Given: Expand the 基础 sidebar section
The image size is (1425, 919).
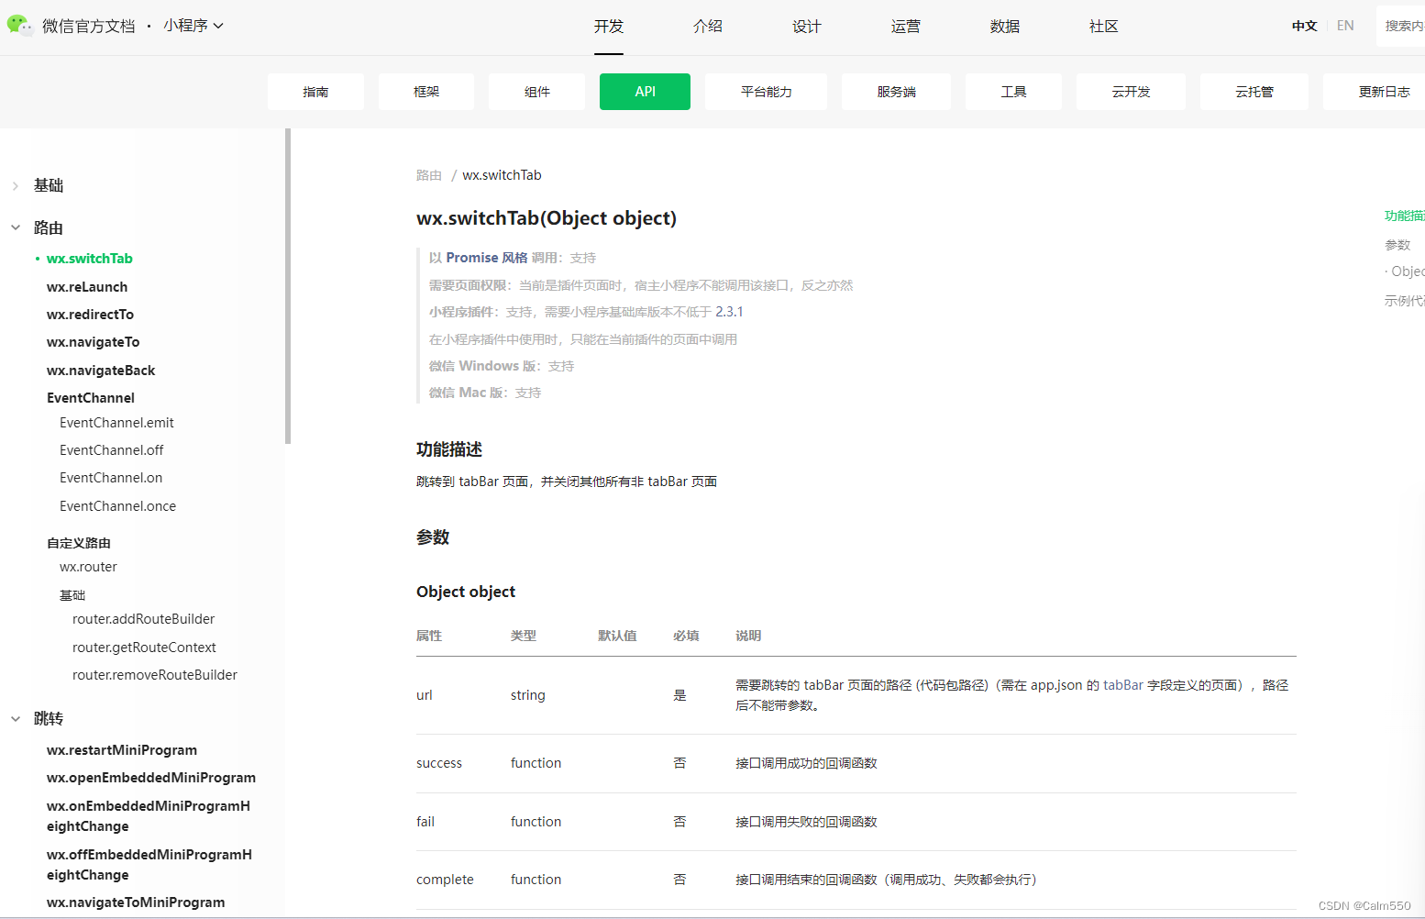Looking at the screenshot, I should 16,185.
